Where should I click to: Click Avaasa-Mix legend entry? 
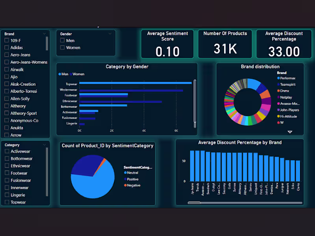tap(289, 103)
